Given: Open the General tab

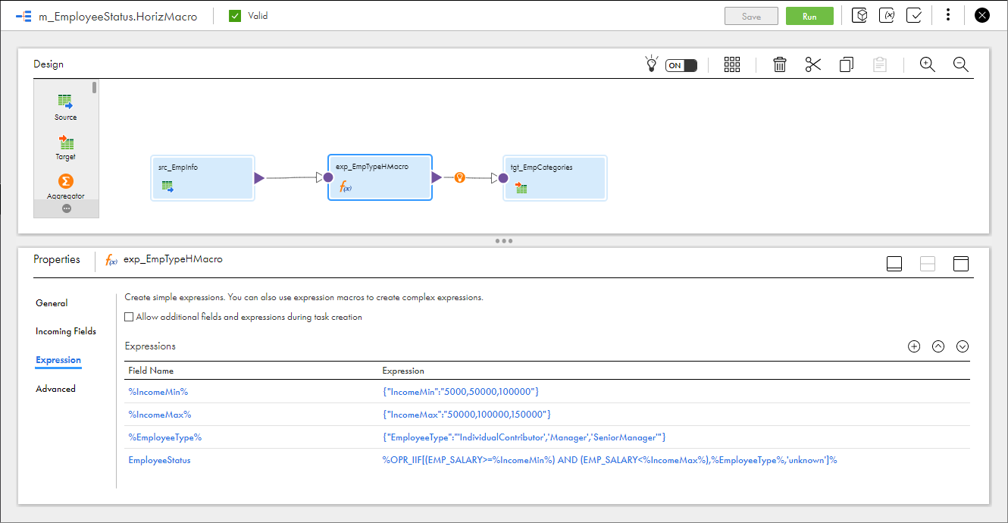Looking at the screenshot, I should (52, 303).
